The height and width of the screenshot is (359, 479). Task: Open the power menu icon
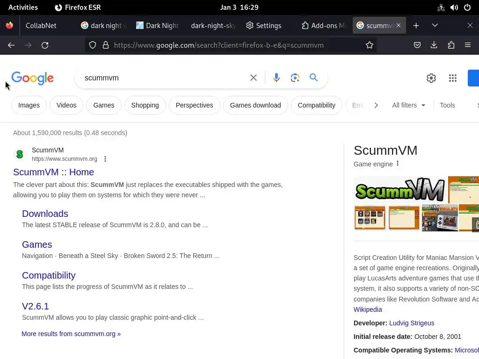pyautogui.click(x=467, y=7)
